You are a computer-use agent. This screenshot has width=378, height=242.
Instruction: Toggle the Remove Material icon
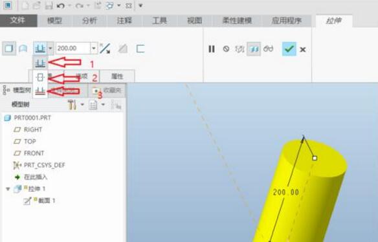point(123,49)
